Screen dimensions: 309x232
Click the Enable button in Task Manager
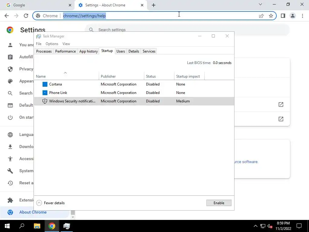(x=219, y=203)
